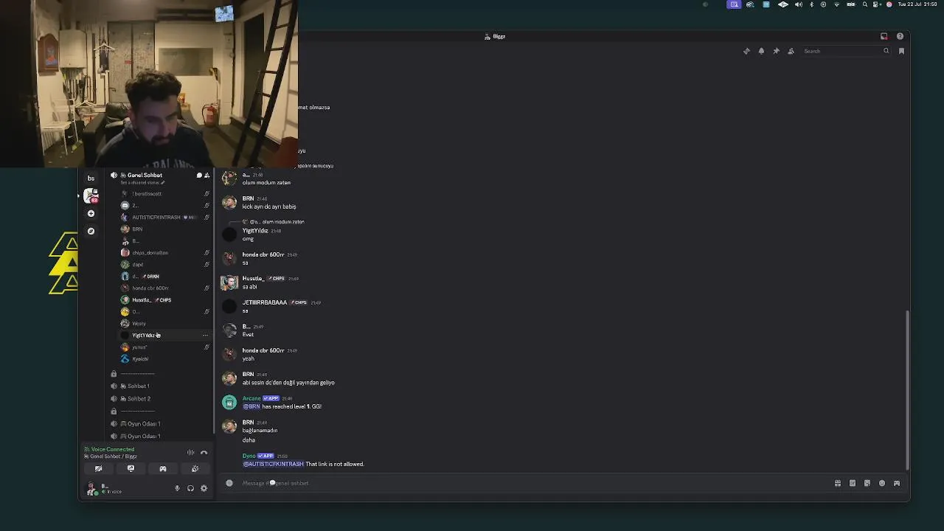This screenshot has width=944, height=531.
Task: Open the emoji picker icon
Action: (x=882, y=483)
